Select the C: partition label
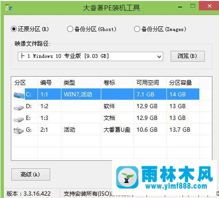 pyautogui.click(x=29, y=95)
